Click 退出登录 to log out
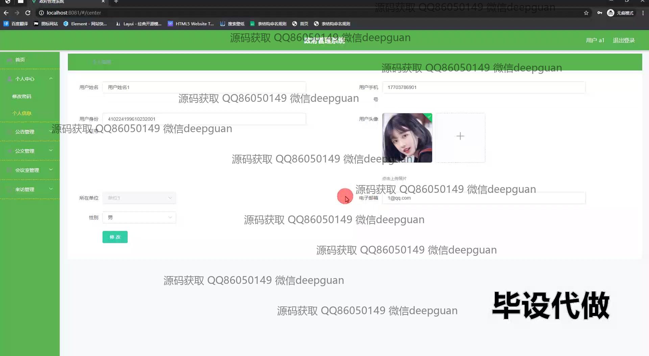This screenshot has height=356, width=649. pyautogui.click(x=624, y=40)
